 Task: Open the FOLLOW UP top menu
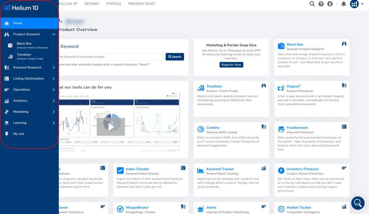coord(68,4)
